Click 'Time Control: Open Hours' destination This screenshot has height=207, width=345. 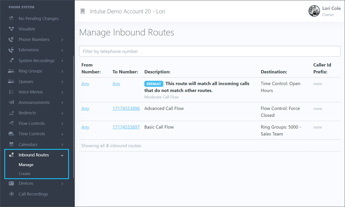[x=281, y=87]
